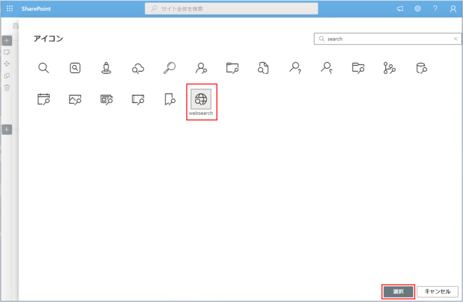Clear the icon search box text
This screenshot has height=302, width=463.
(455, 39)
